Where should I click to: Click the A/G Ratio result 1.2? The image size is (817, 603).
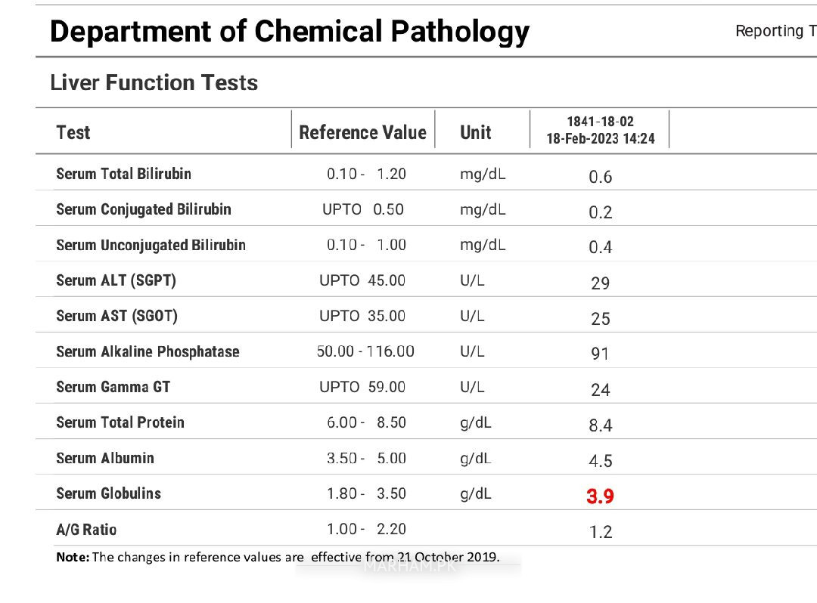600,532
